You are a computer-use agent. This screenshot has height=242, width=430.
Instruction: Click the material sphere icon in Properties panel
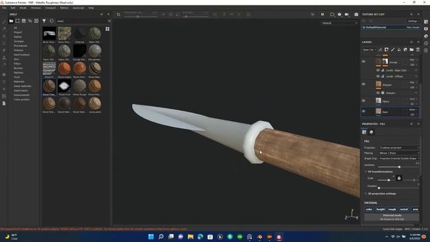coord(372,132)
